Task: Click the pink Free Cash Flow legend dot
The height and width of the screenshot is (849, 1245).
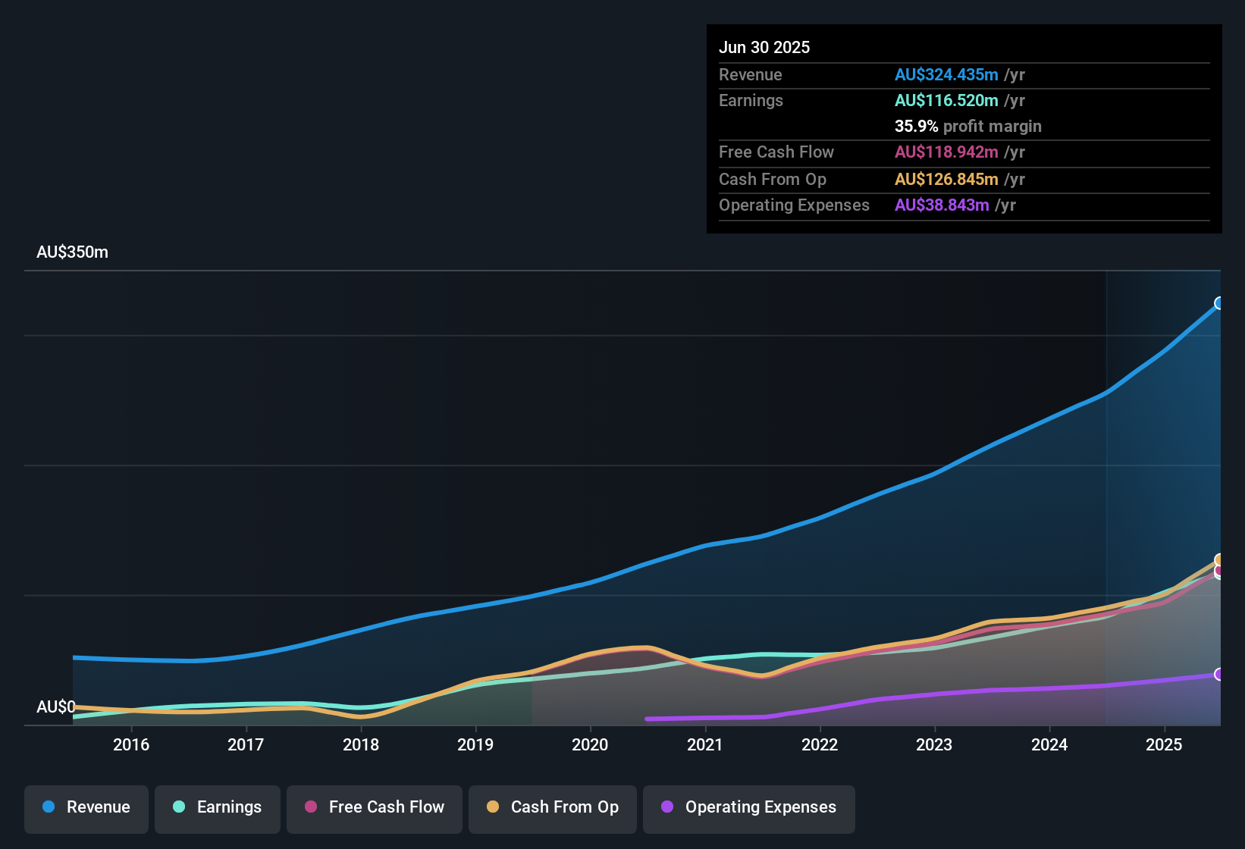Action: point(311,807)
